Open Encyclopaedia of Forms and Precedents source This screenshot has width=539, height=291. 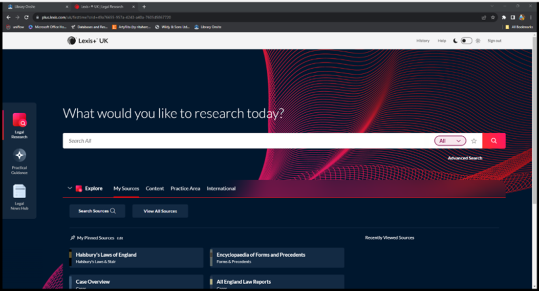click(x=277, y=258)
